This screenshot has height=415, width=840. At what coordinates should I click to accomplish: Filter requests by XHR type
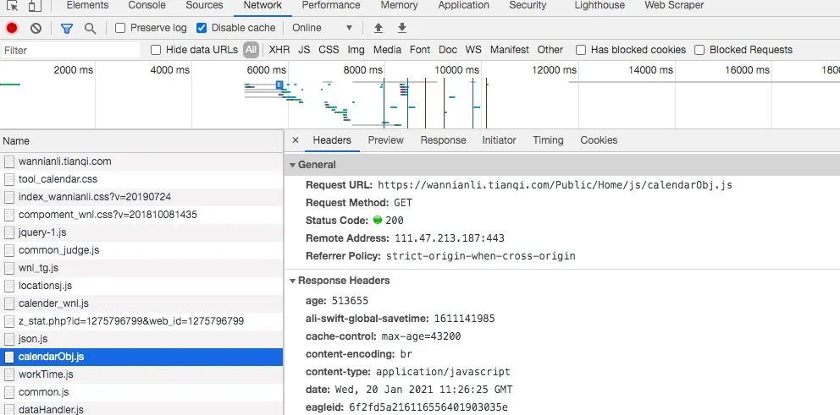pyautogui.click(x=279, y=50)
